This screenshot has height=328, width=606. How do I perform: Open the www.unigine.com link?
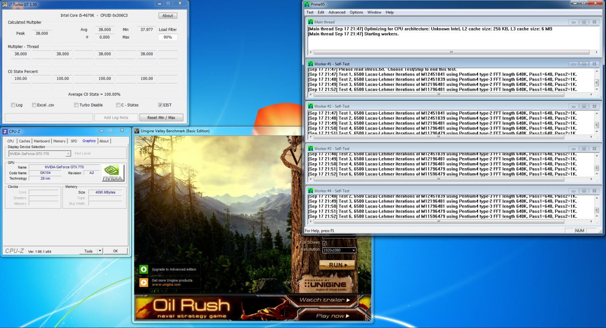tap(166, 284)
